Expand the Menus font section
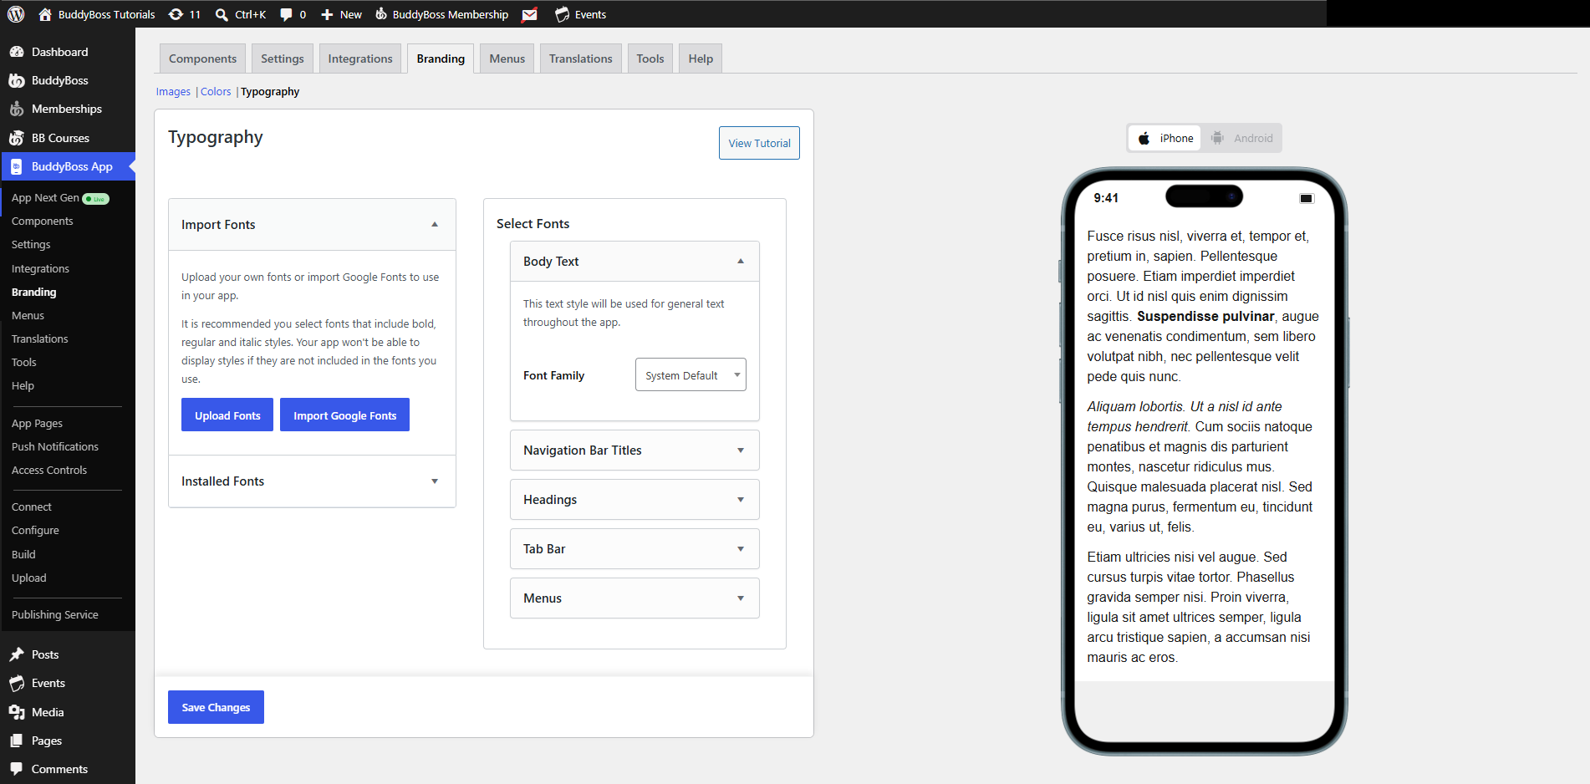 click(634, 598)
